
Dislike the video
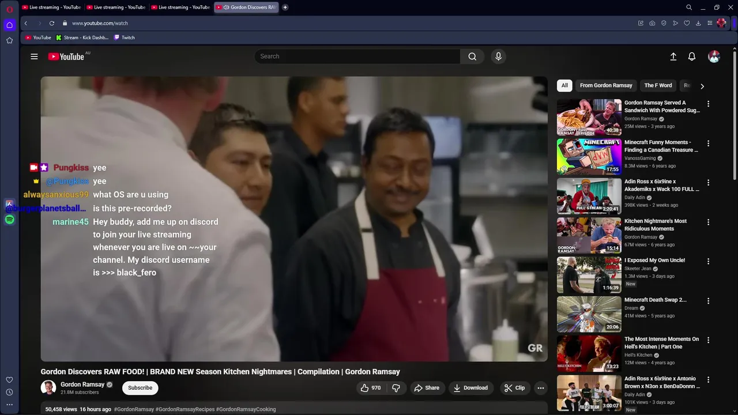pyautogui.click(x=396, y=388)
